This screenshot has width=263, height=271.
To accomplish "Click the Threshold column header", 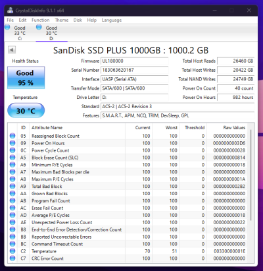I will [193, 128].
